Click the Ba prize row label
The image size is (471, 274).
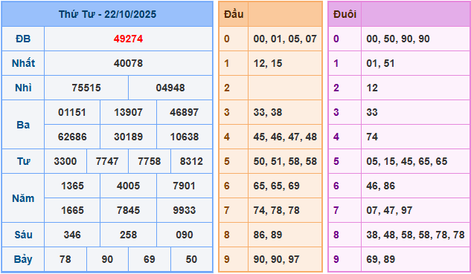23,125
